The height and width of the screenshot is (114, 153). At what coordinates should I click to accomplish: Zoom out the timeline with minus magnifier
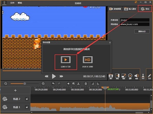(6, 83)
